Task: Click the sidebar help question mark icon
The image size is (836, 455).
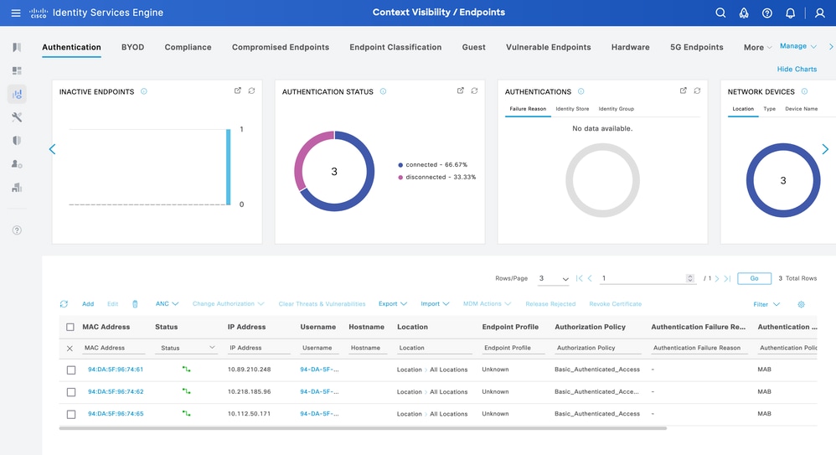Action: [x=17, y=230]
